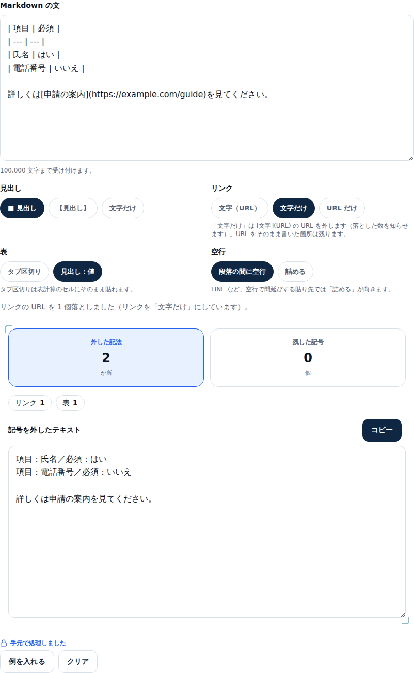Click 例を入れる button

(27, 662)
